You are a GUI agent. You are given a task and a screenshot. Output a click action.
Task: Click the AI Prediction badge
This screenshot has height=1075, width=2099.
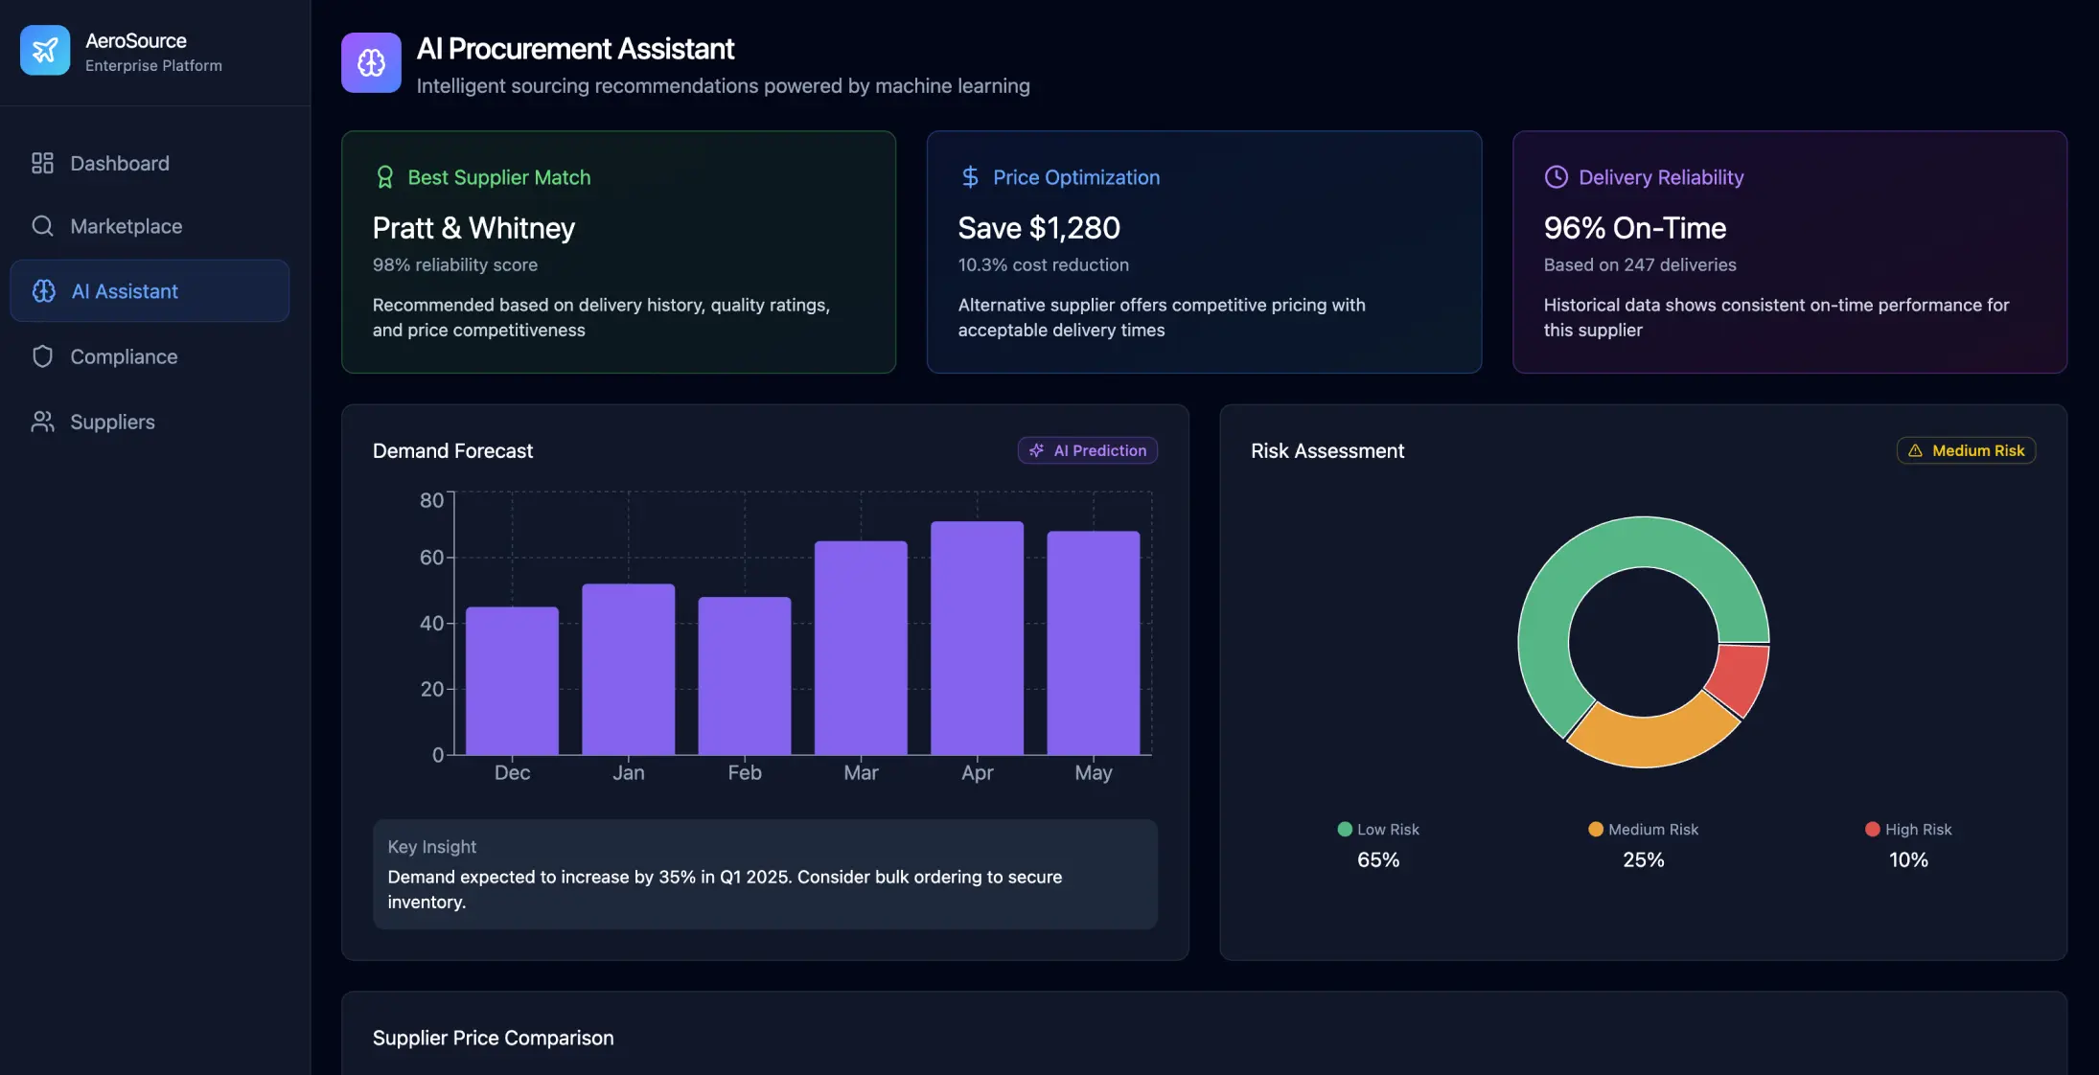click(x=1087, y=450)
